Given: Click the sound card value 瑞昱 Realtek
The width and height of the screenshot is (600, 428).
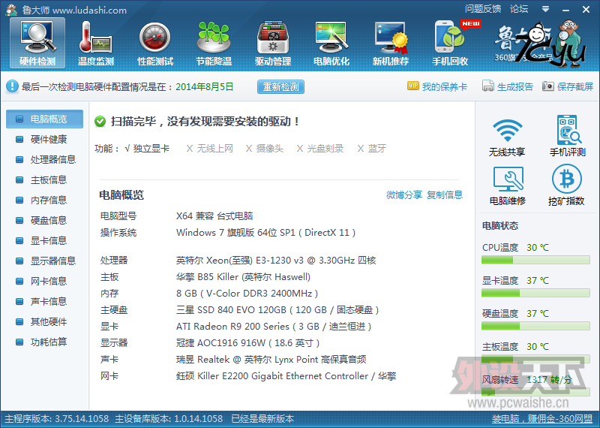Looking at the screenshot, I should click(271, 360).
